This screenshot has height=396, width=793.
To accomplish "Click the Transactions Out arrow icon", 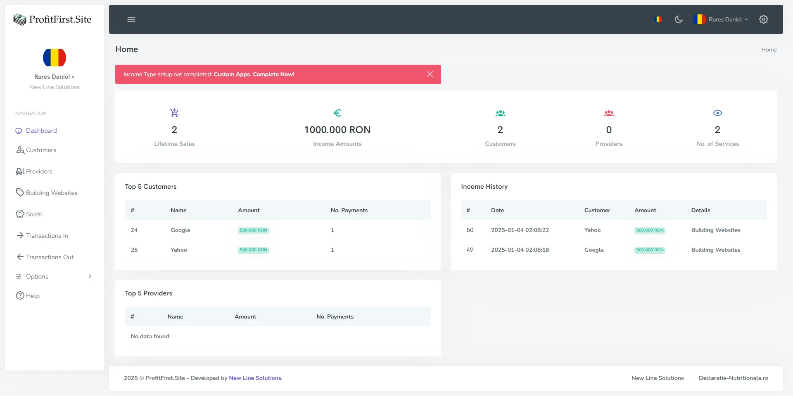I will [x=20, y=257].
